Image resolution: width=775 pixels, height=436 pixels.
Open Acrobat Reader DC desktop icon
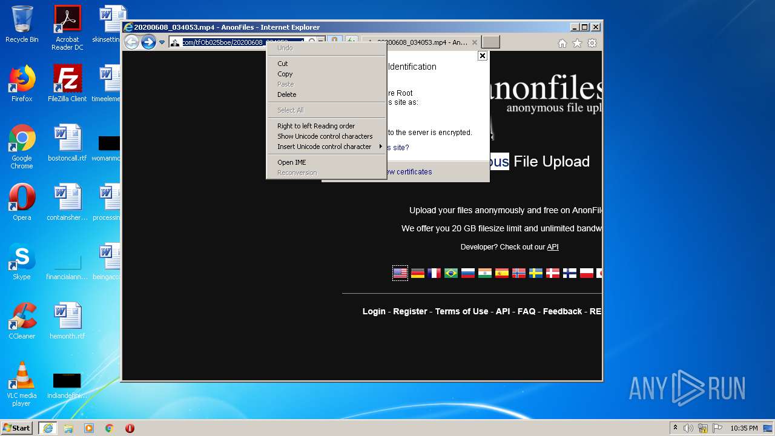point(67,28)
